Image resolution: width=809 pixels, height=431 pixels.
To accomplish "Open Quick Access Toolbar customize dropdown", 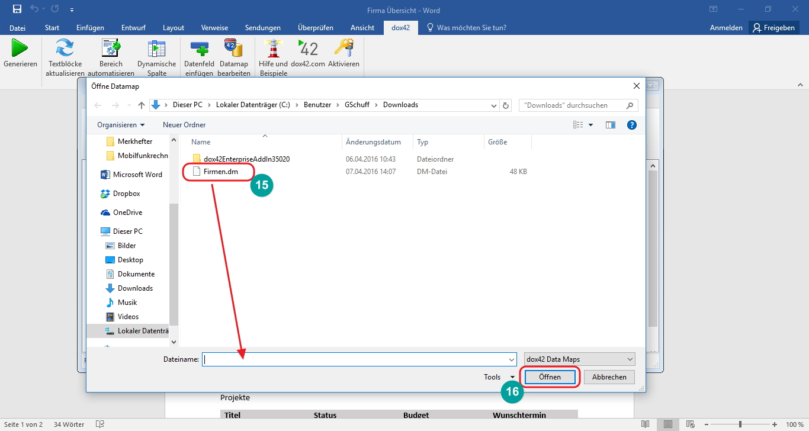I will tap(72, 9).
